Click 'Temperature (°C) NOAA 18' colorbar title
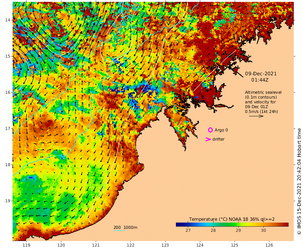Viewport: 303px width, 251px height. [218, 219]
